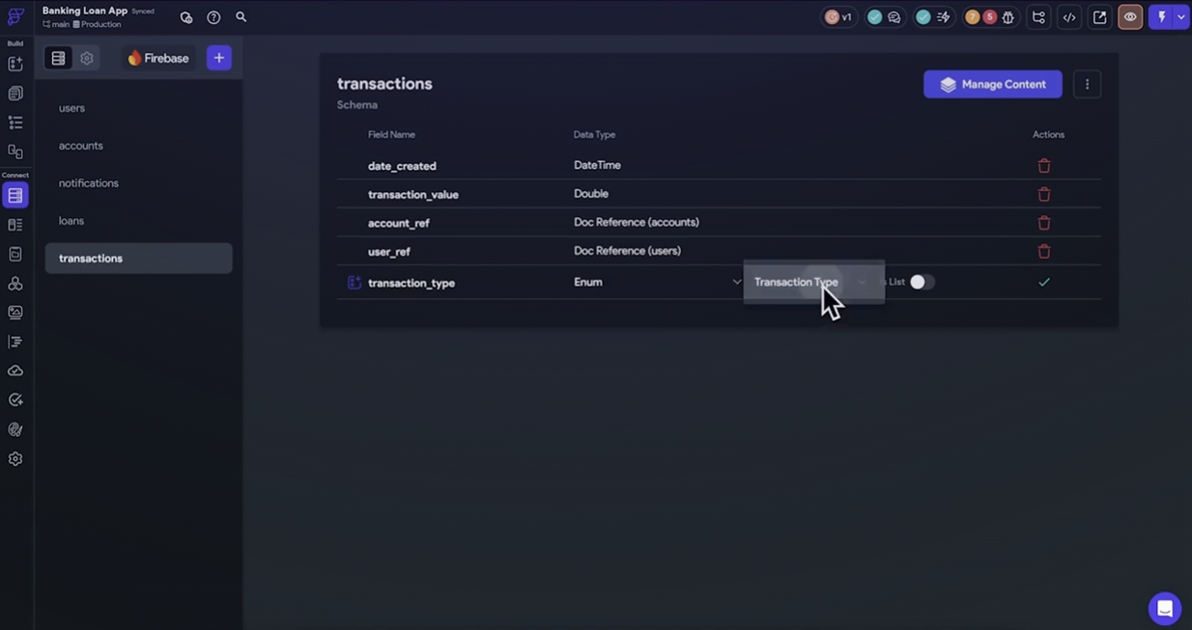Expand the arrow beside the run button
Image resolution: width=1192 pixels, height=630 pixels.
tap(1180, 17)
